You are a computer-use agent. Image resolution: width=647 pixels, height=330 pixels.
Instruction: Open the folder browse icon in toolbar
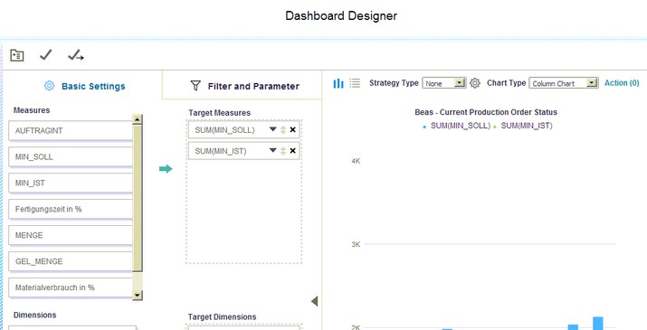pos(17,55)
